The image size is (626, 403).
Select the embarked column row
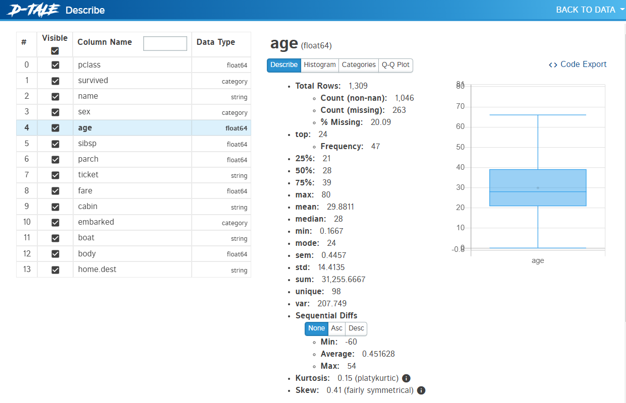96,222
